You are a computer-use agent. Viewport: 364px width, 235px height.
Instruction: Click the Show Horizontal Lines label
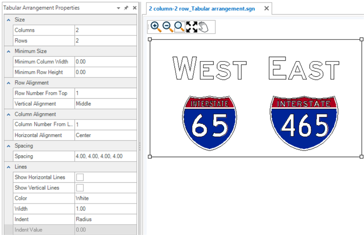coord(40,177)
